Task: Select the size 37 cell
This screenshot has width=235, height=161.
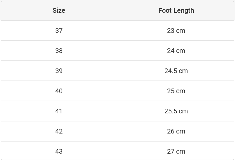Action: click(x=59, y=31)
